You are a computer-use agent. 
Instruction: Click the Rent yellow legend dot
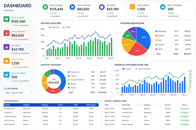[x=156, y=40]
